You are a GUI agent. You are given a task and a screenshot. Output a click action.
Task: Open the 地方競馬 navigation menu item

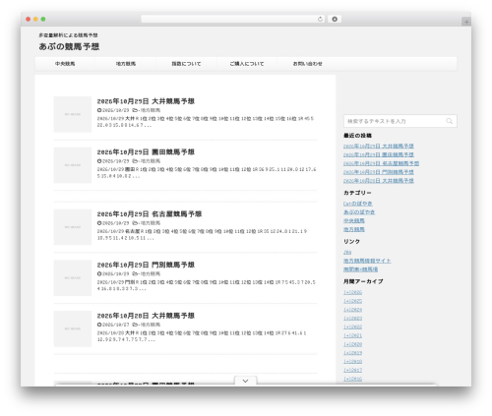coord(126,64)
